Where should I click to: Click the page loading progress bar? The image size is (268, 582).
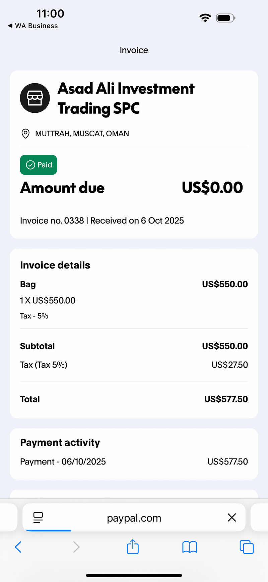(48, 530)
